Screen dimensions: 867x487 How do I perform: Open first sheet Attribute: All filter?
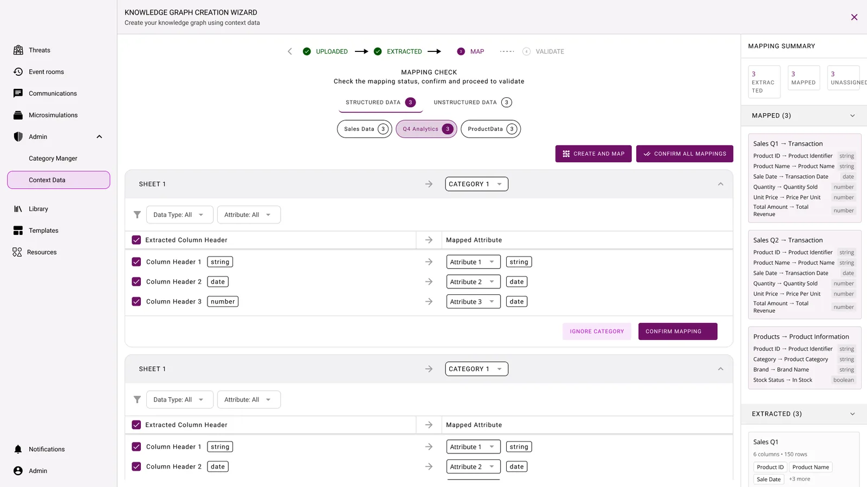pyautogui.click(x=249, y=215)
